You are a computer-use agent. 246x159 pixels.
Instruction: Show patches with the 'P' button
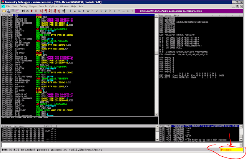click(x=101, y=11)
